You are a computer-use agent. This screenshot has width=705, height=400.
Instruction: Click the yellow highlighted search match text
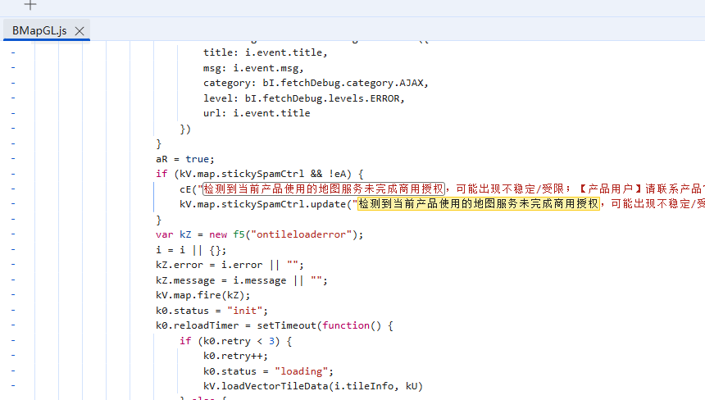(478, 204)
